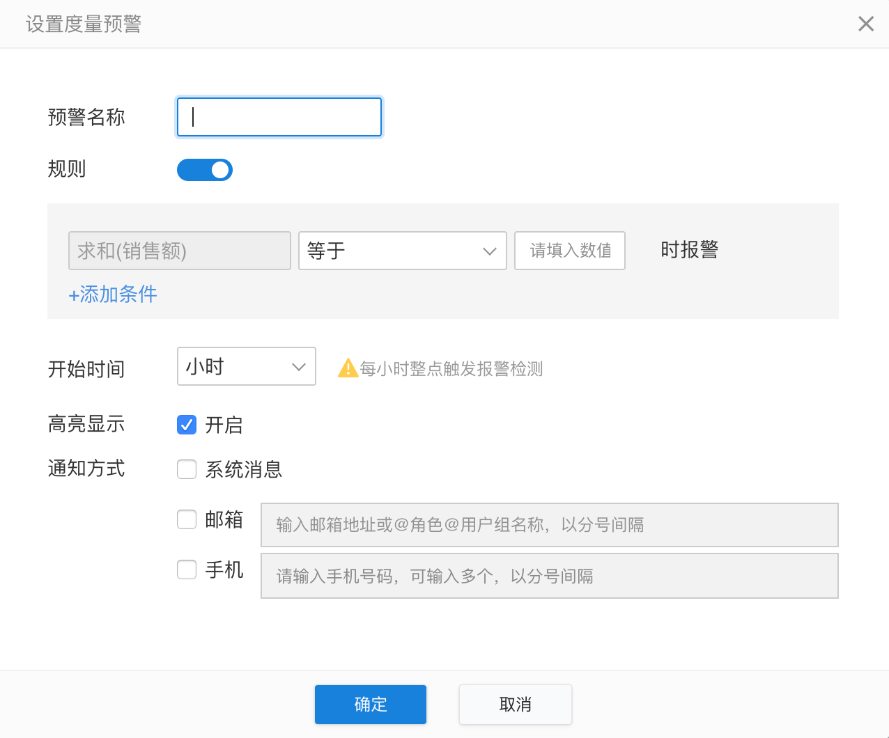The image size is (889, 738).
Task: Focus the 预警名称 text input
Action: (279, 117)
